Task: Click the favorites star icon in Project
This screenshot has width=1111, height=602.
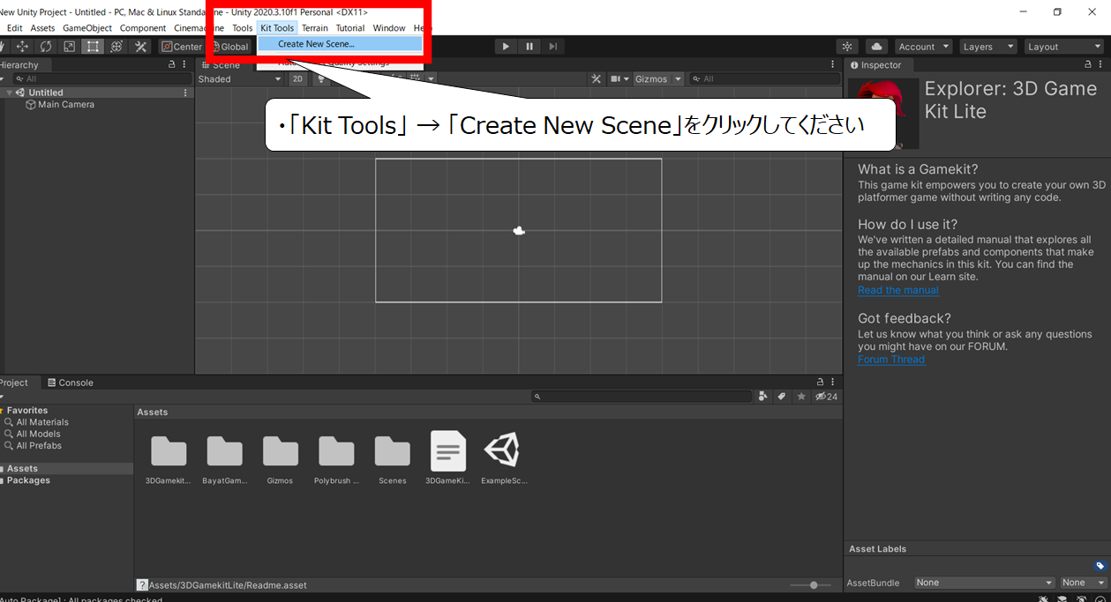Action: point(801,397)
